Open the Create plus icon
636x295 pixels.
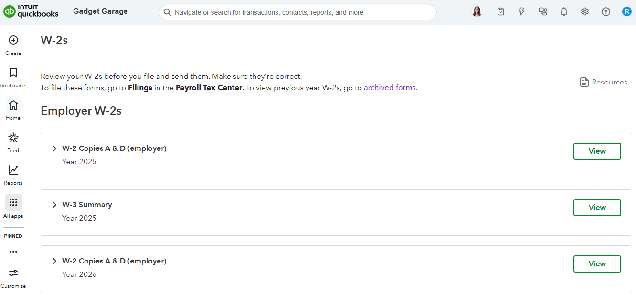13,41
